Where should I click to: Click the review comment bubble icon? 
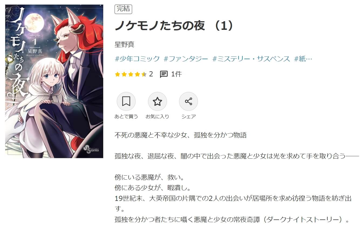coord(164,74)
